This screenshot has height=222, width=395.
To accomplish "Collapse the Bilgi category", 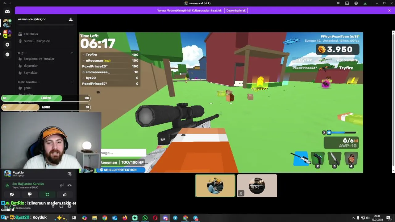I will coord(22,53).
